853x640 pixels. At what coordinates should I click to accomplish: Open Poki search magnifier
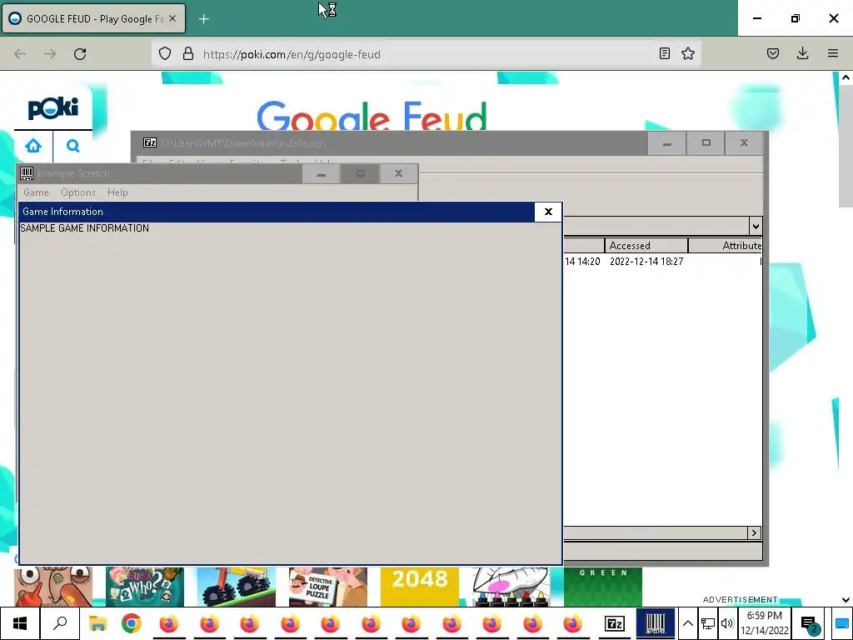click(73, 146)
